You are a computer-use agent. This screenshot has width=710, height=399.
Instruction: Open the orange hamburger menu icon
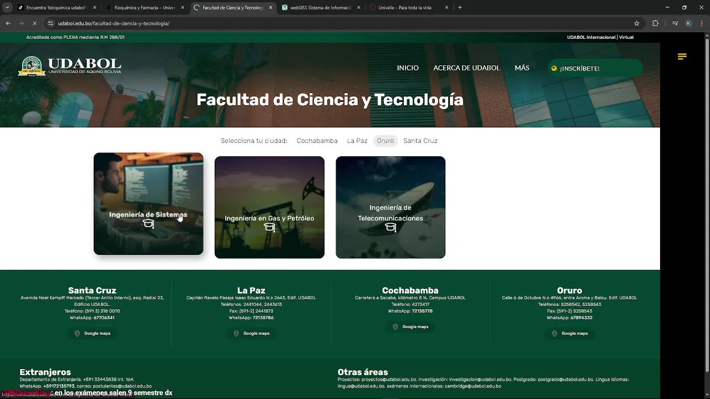pos(682,57)
